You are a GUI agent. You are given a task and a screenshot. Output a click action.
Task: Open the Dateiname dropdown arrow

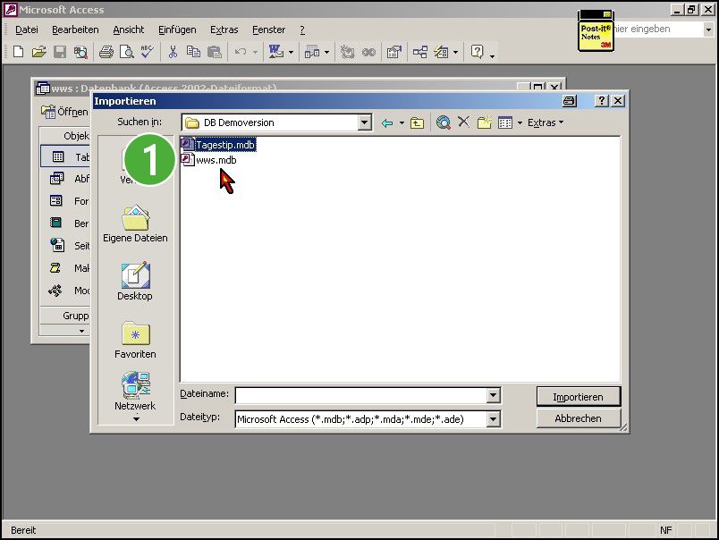(x=493, y=395)
